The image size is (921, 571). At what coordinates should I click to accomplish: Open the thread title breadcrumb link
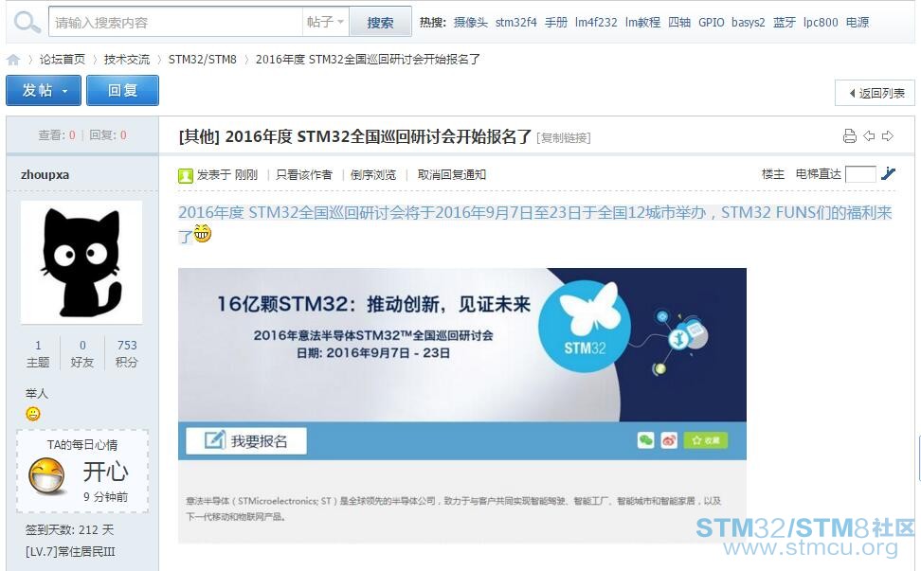368,60
